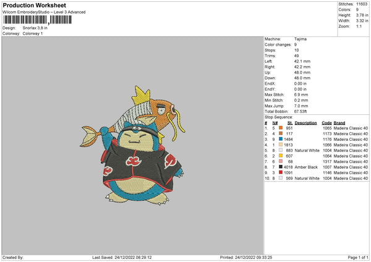Viewport: 371px width, 262px height.
Task: Click the N# column header
Action: click(x=275, y=123)
